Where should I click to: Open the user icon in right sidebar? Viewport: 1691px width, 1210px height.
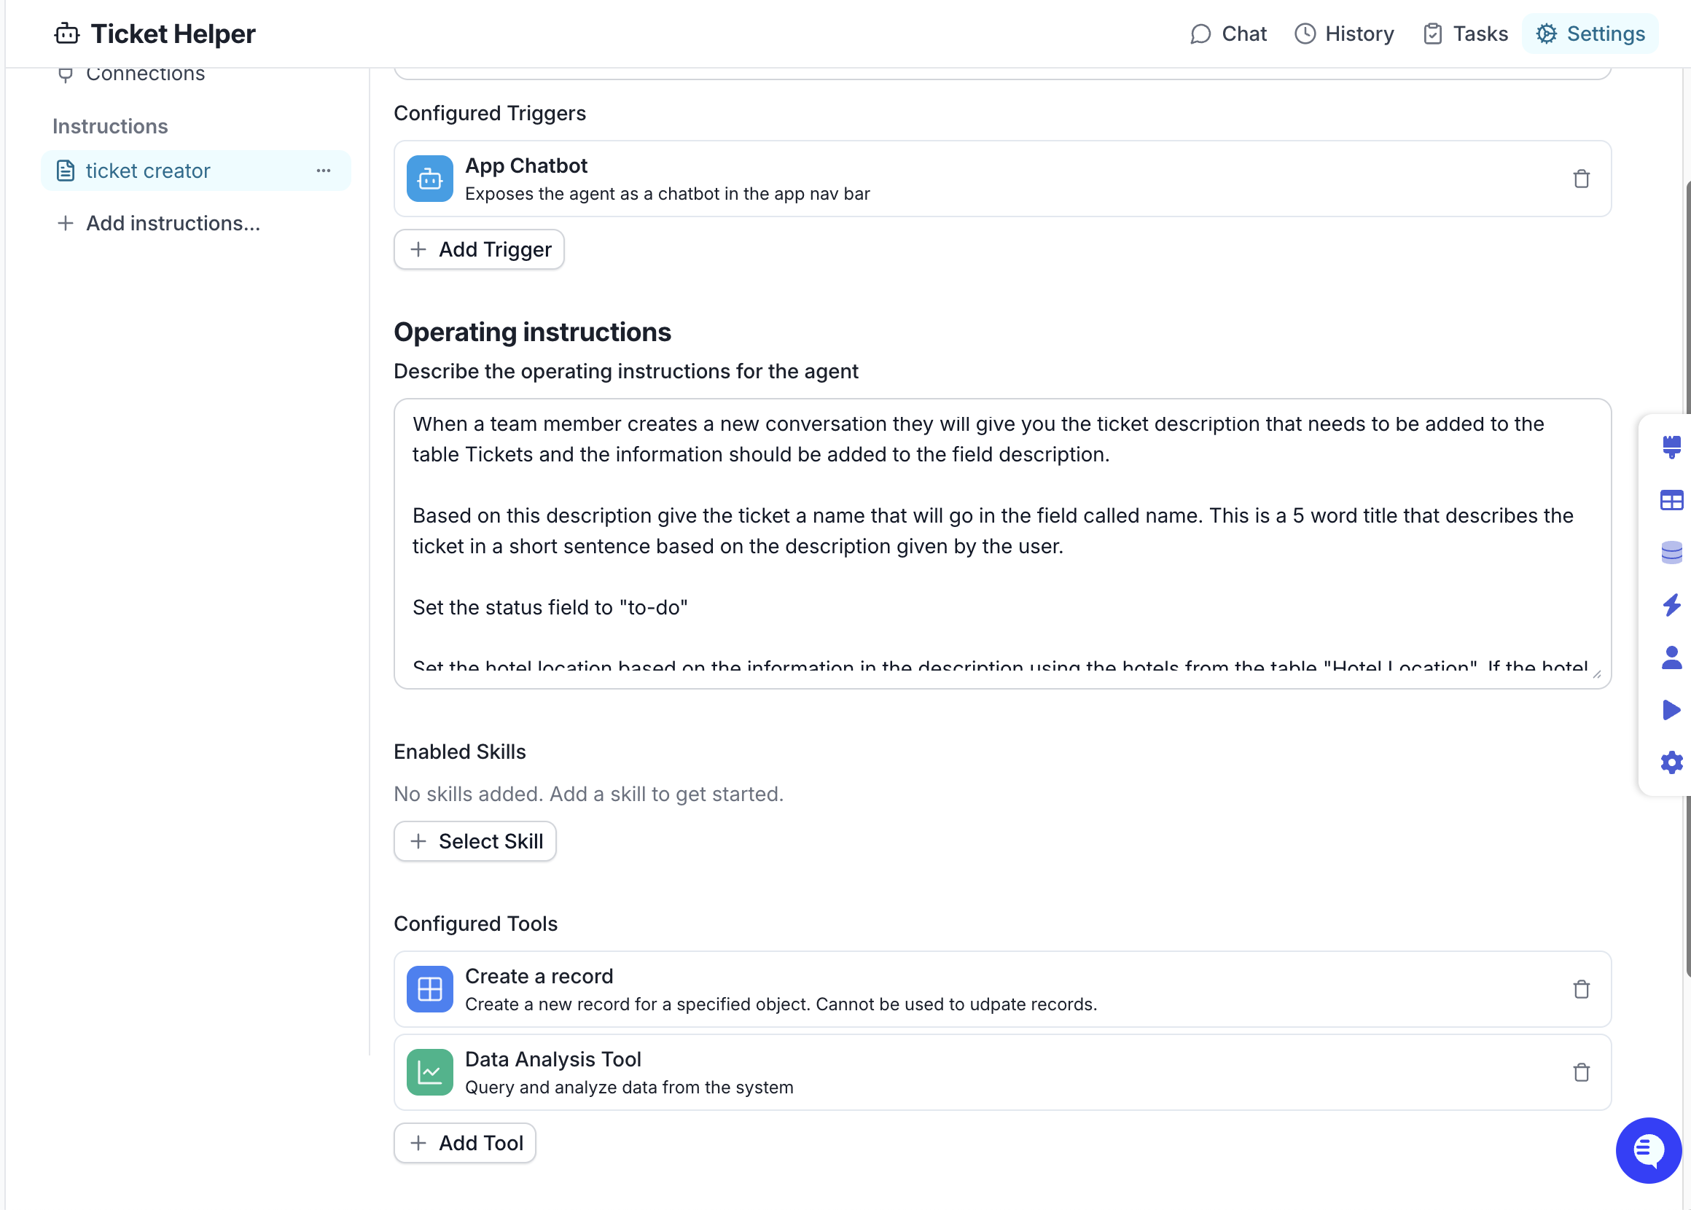1671,657
